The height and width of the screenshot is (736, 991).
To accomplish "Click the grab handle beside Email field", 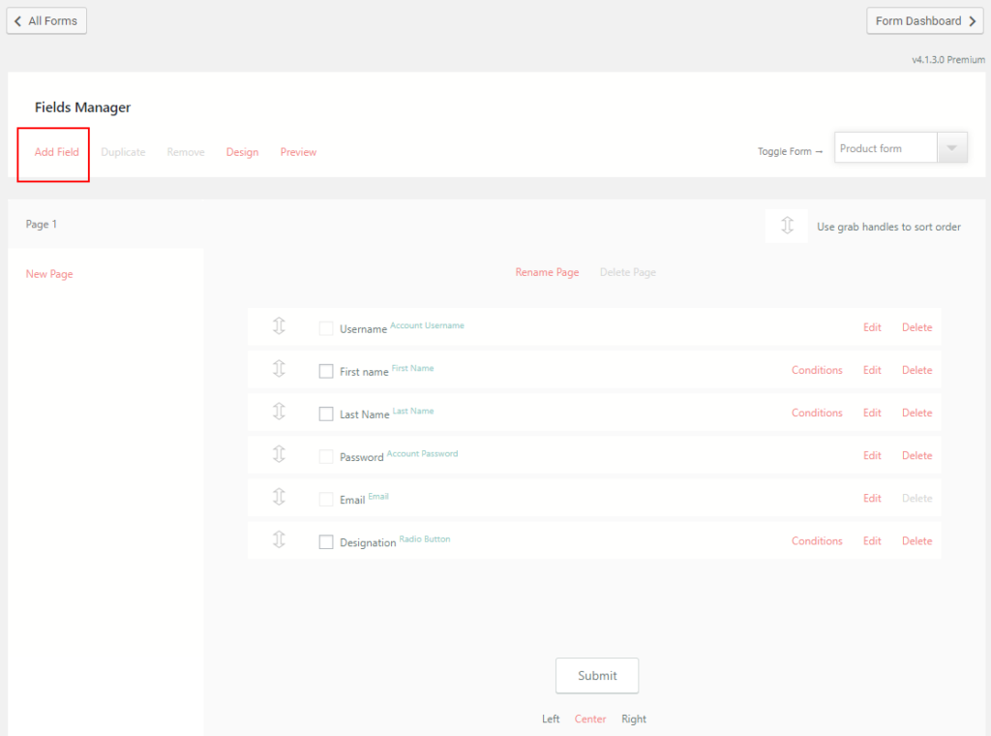I will pyautogui.click(x=279, y=498).
